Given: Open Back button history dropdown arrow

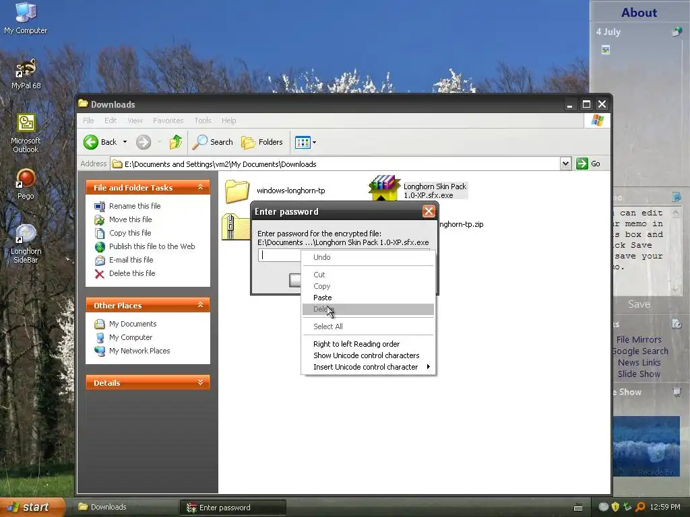Looking at the screenshot, I should [125, 142].
